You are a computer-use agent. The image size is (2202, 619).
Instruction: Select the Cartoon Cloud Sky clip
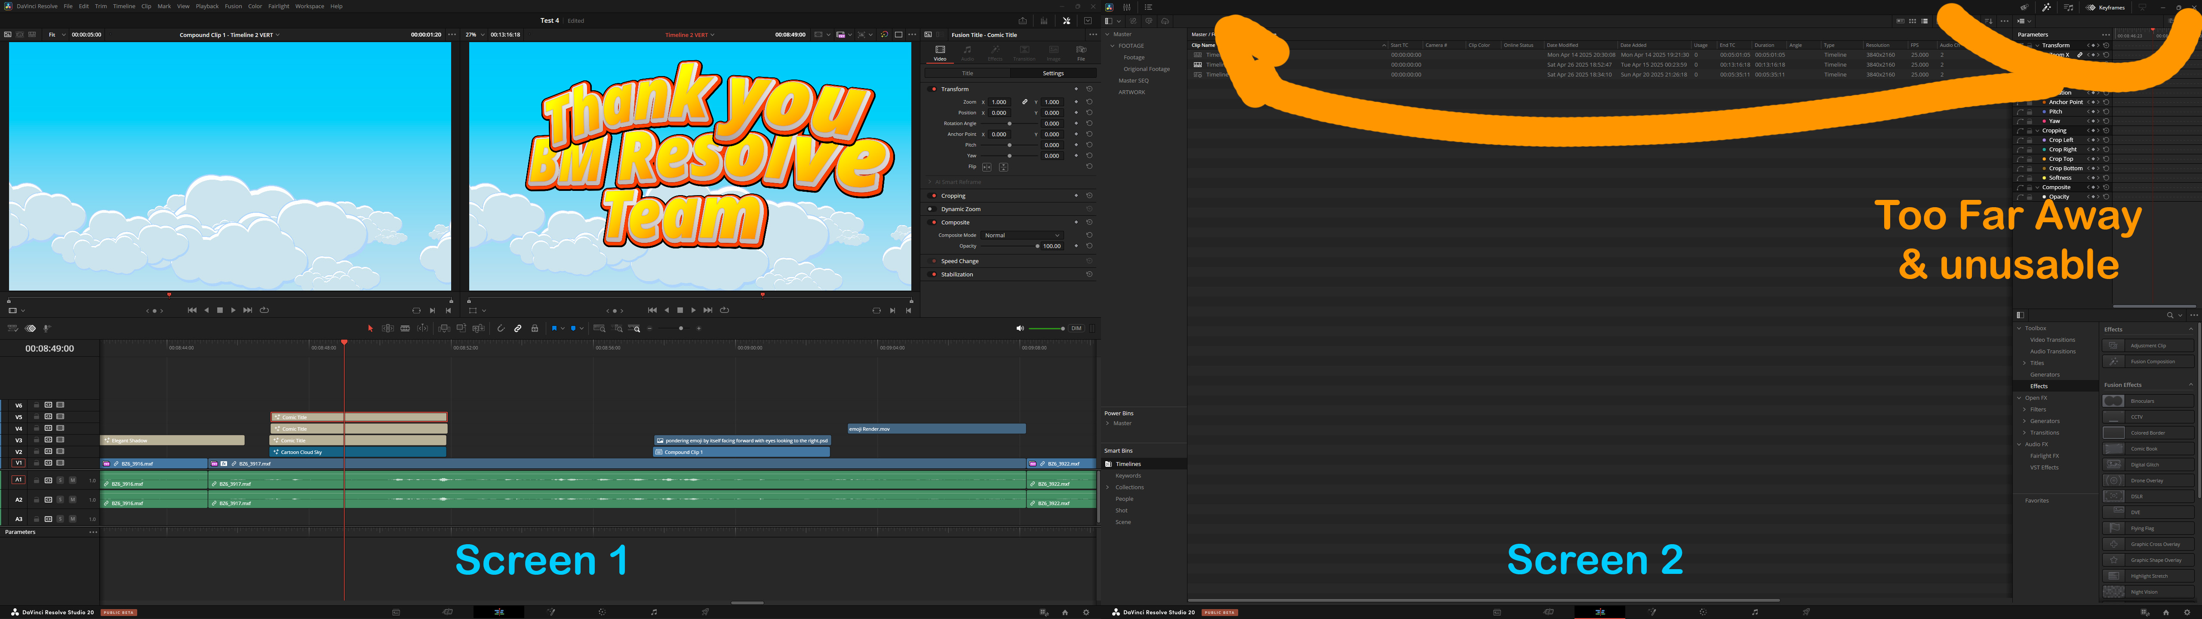[358, 452]
